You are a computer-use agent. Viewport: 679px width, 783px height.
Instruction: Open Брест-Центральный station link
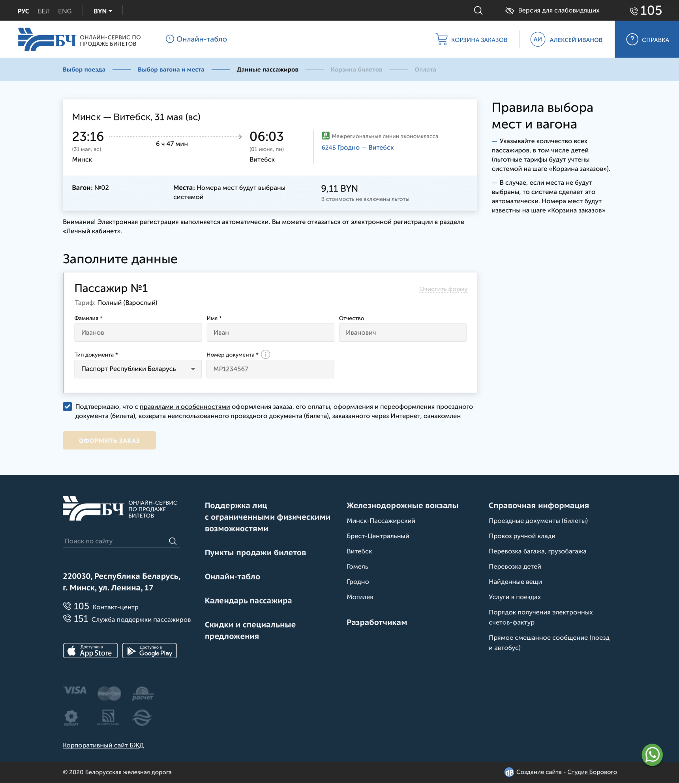click(x=378, y=536)
